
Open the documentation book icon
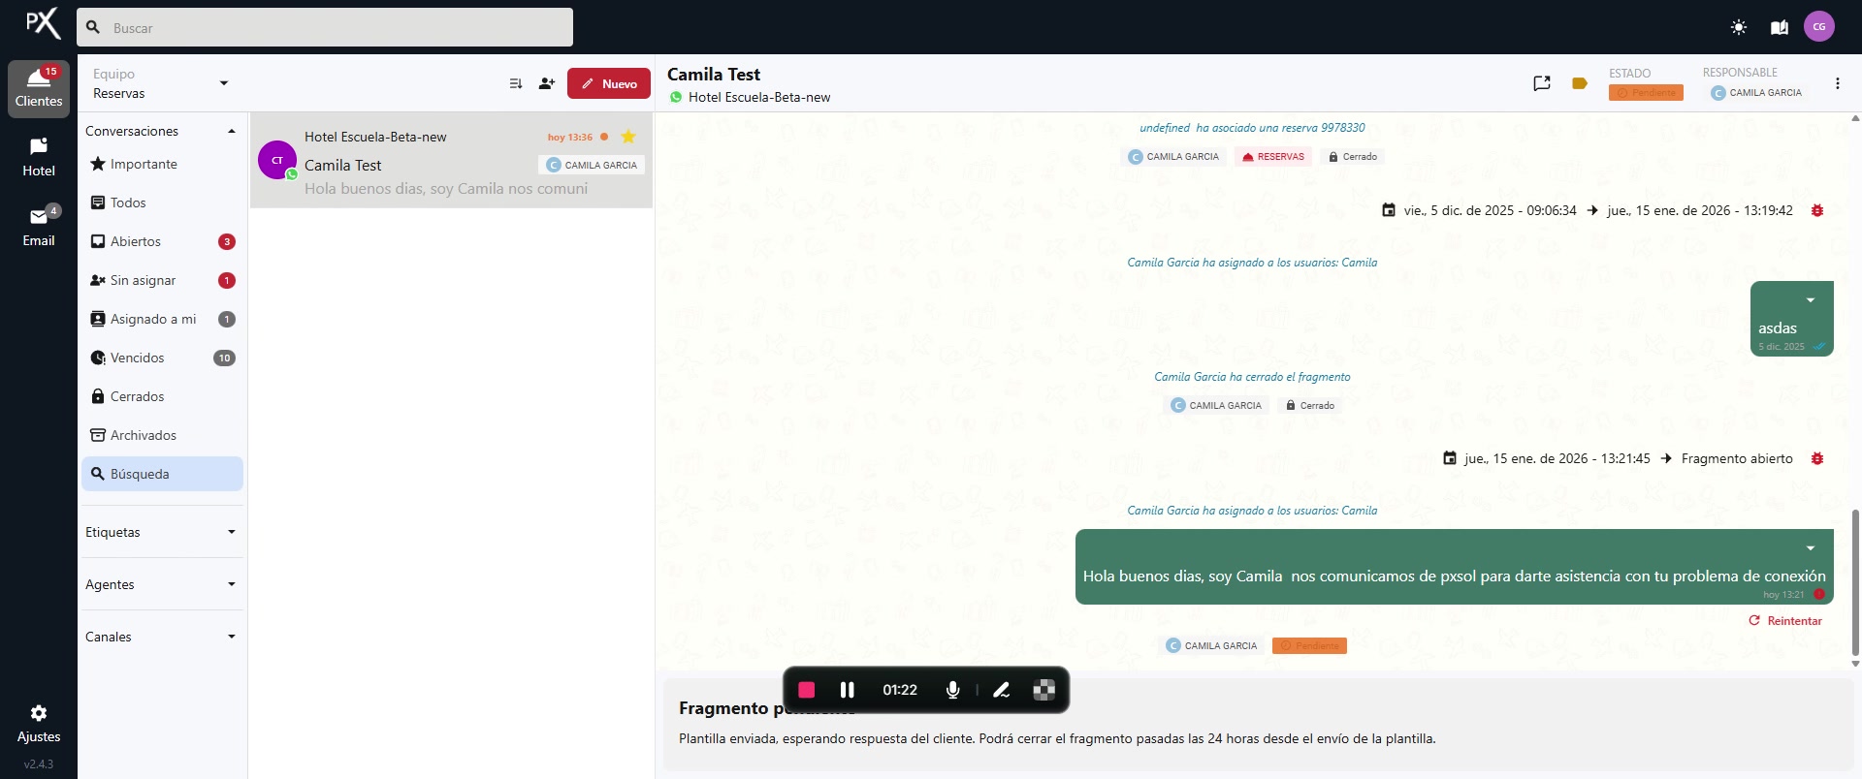coord(1780,27)
